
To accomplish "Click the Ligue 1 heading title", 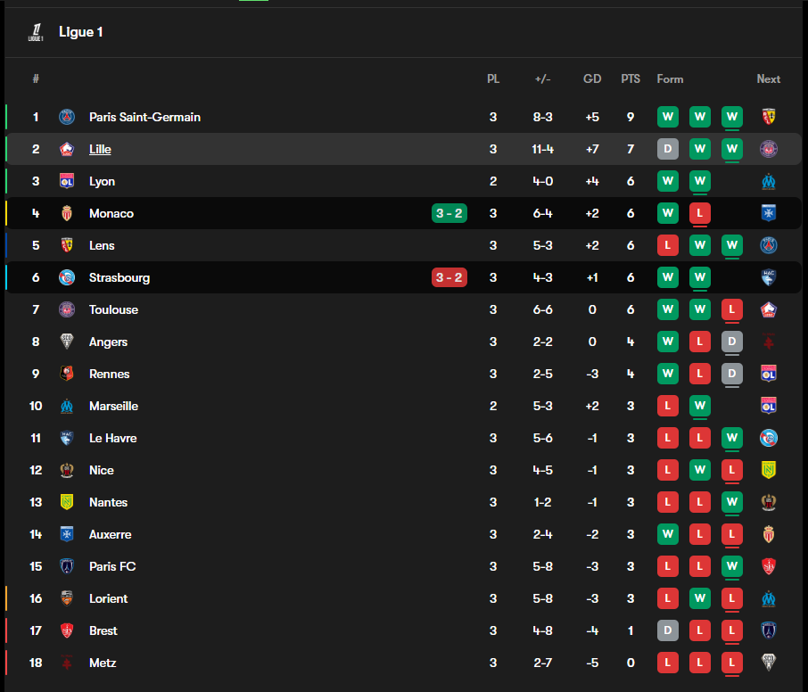I will [x=81, y=32].
